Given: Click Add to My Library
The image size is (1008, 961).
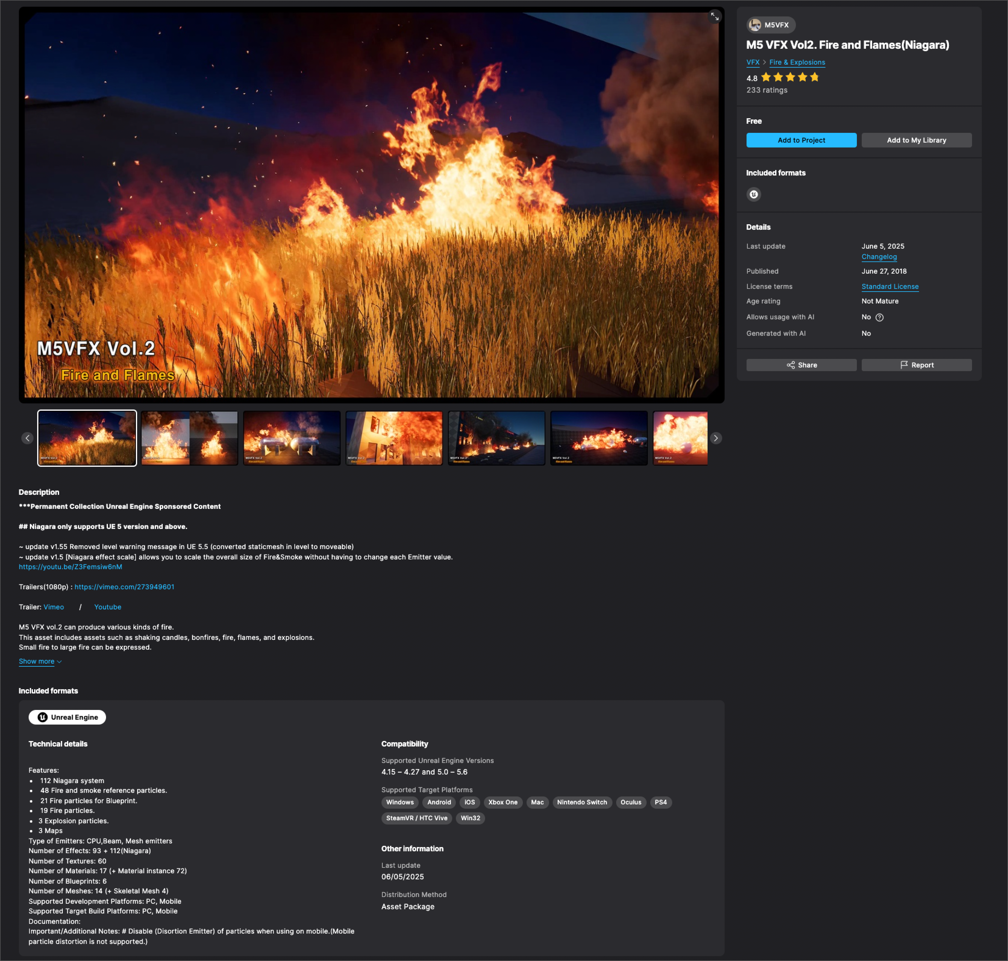Looking at the screenshot, I should pos(916,140).
